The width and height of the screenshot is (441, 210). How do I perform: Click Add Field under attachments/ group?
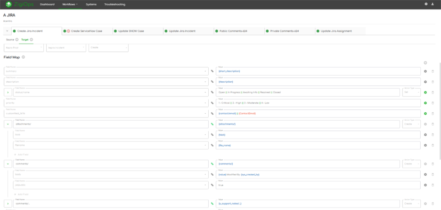21,155
